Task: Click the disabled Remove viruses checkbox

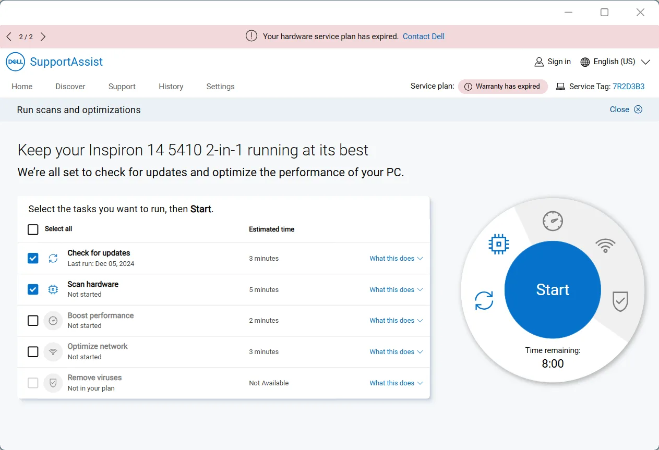Action: coord(33,383)
